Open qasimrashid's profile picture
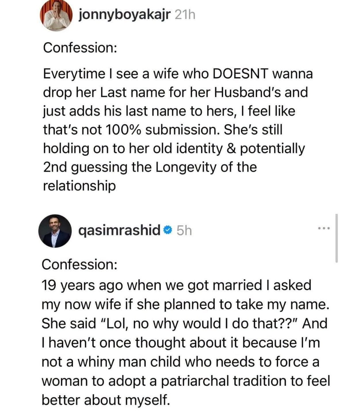 point(55,231)
